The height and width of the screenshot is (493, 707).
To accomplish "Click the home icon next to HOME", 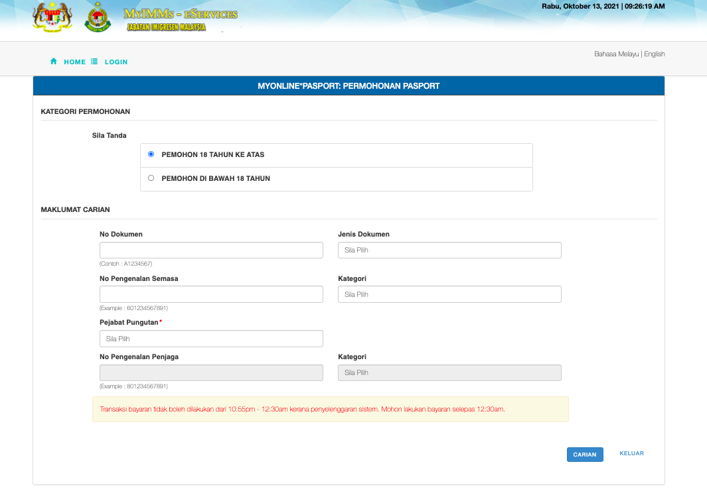I will [x=53, y=61].
